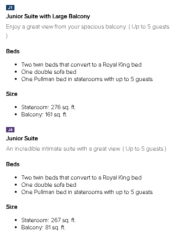This screenshot has width=175, height=235.
Task: Click Stateroom: 267 sq. ft. item
Action: click(48, 220)
